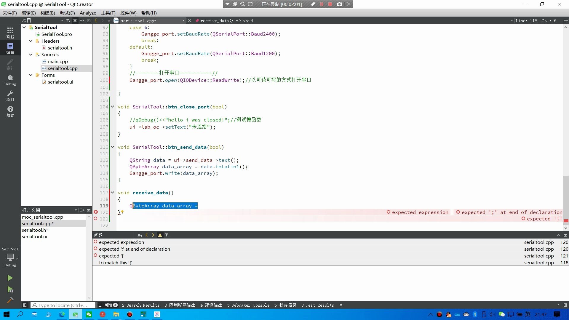Image resolution: width=569 pixels, height=320 pixels.
Task: Switch to the Search Results pane
Action: tap(140, 305)
